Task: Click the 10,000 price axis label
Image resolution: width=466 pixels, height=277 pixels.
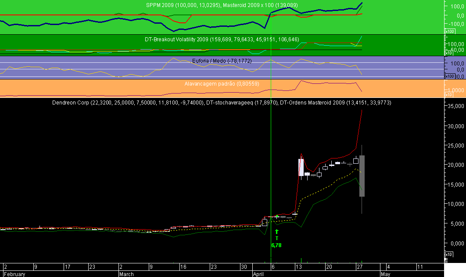Action: (456, 204)
